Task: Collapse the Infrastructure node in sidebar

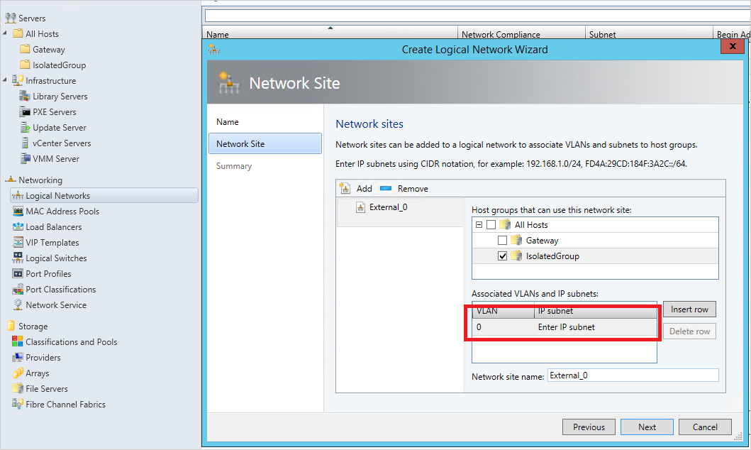Action: [5, 79]
